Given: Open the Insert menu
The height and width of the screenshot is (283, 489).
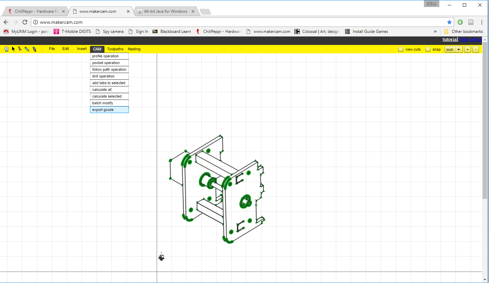Looking at the screenshot, I should (82, 49).
